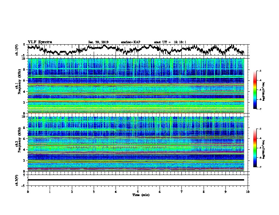Click time axis tick label '4'
279x215 pixels.
(x=116, y=192)
